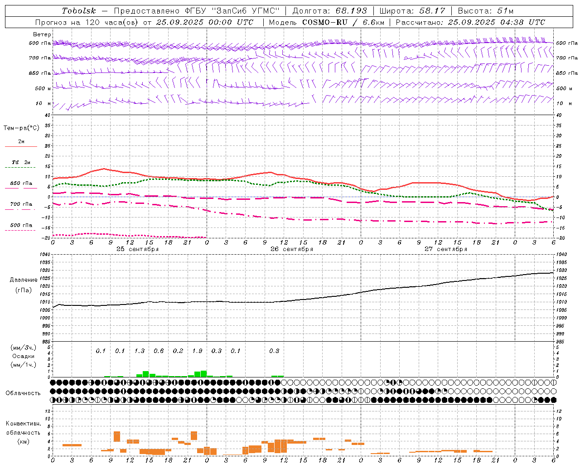This screenshot has width=580, height=464.
Task: Click the 0.2 precipitation amount value
Action: pos(178,351)
